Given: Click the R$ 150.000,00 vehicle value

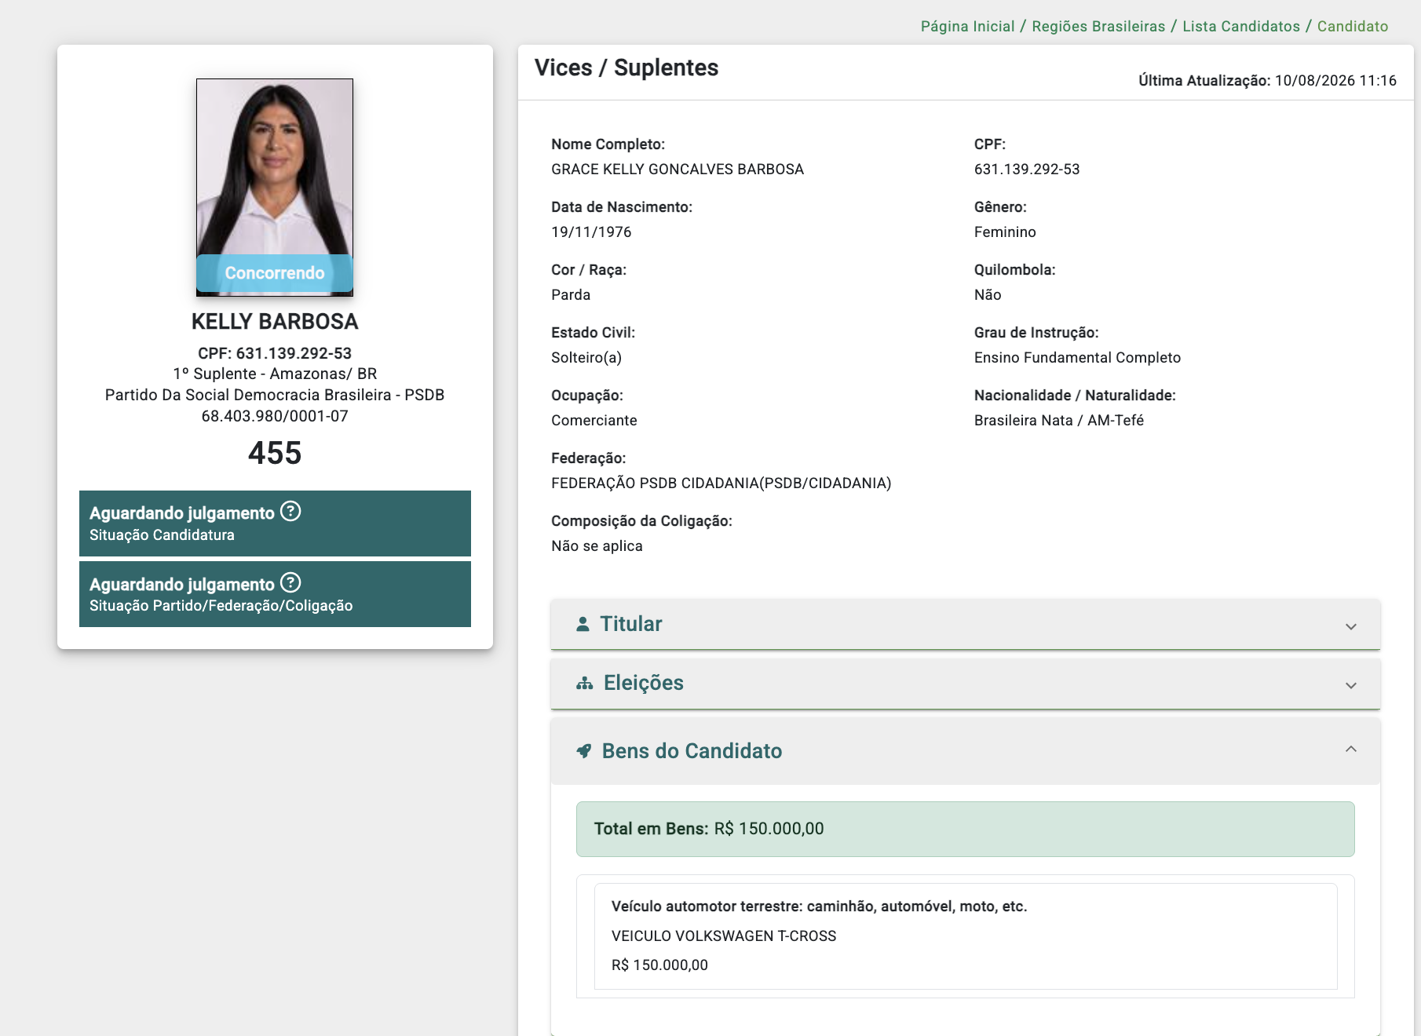Looking at the screenshot, I should pos(659,965).
